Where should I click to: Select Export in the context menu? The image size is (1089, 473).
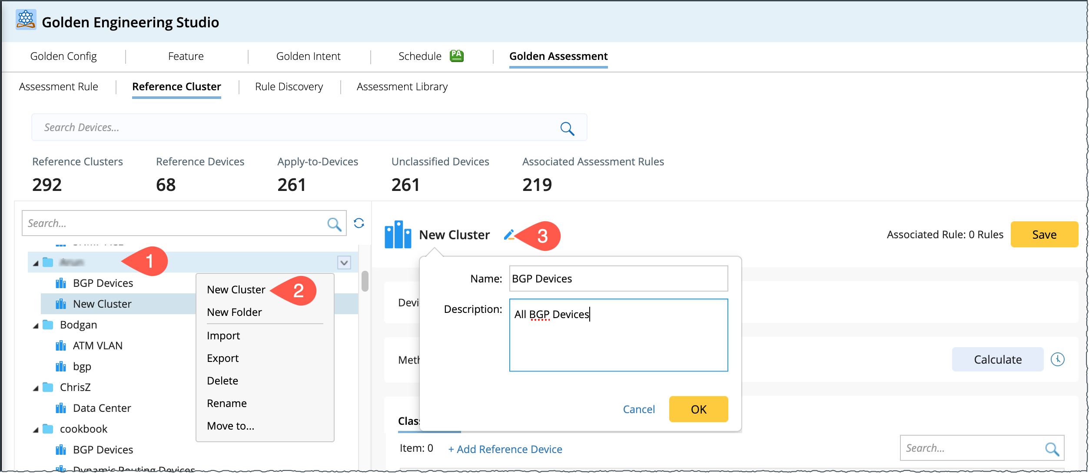(x=222, y=358)
